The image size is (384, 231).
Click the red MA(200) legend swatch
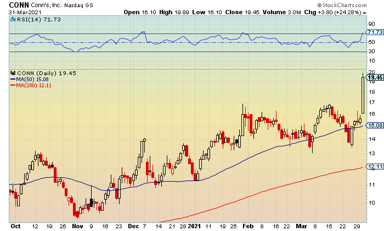point(13,85)
